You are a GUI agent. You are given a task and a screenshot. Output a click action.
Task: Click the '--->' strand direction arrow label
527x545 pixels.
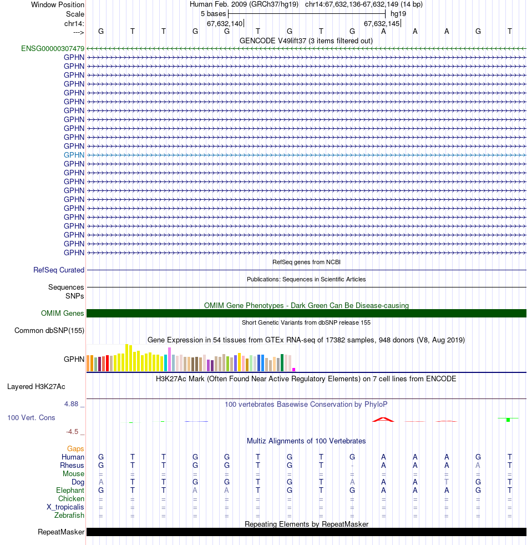[x=79, y=33]
